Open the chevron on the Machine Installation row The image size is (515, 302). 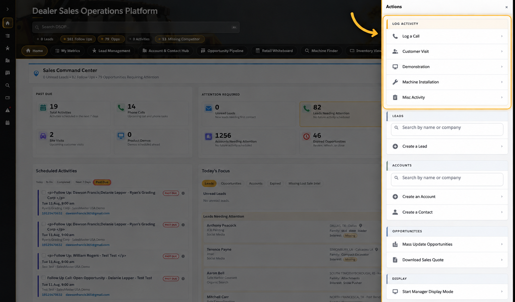point(502,82)
